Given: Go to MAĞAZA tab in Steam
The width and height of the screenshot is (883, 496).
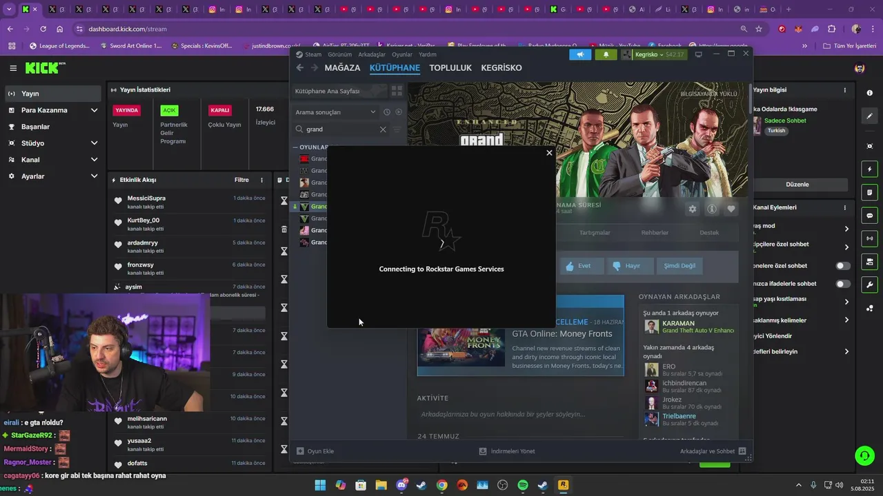Looking at the screenshot, I should (x=342, y=68).
